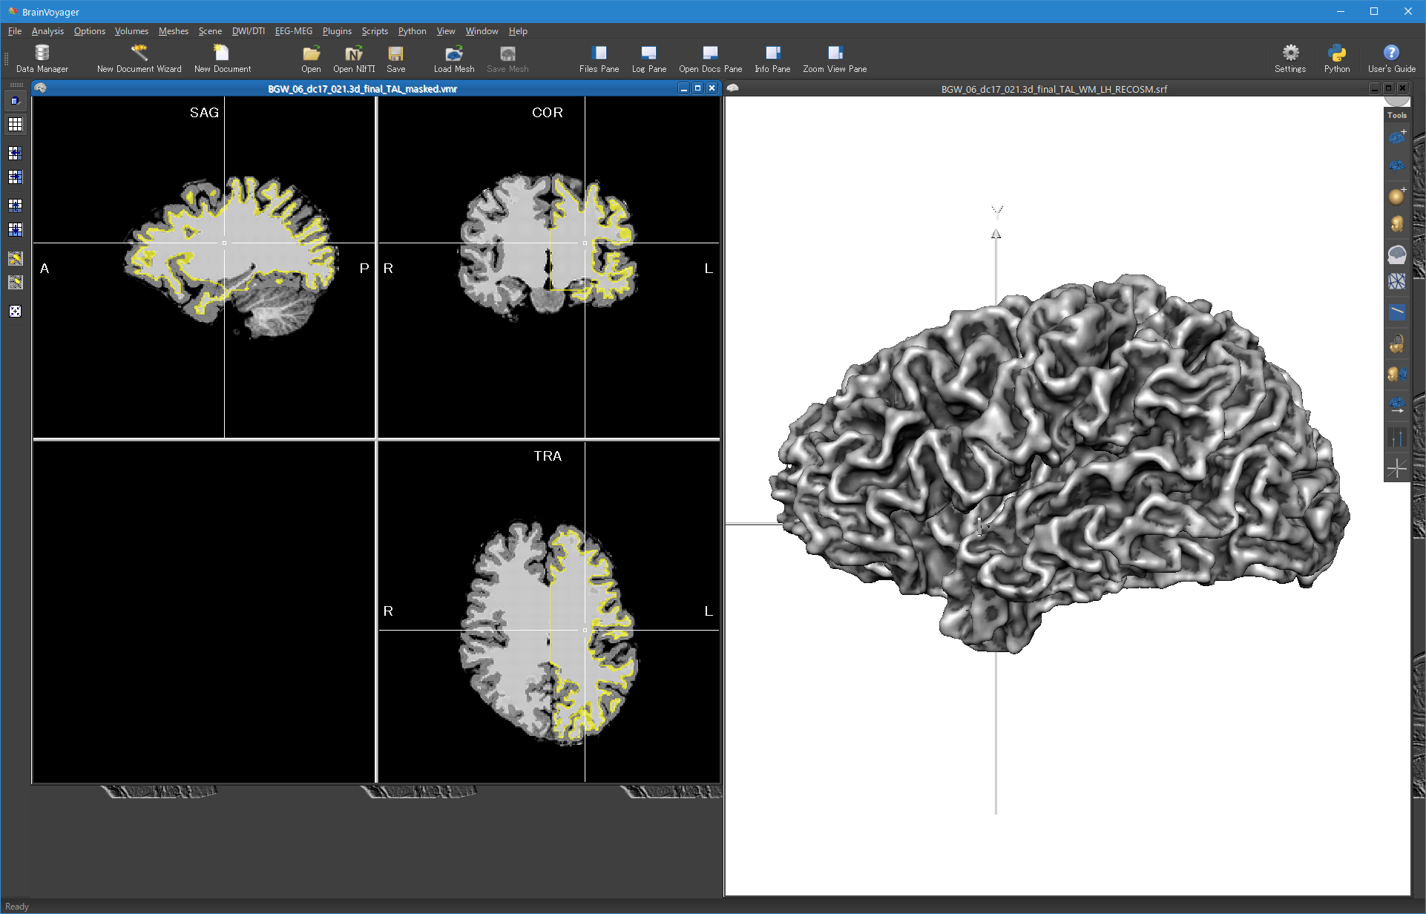Viewport: 1426px width, 914px height.
Task: Toggle the Info Pane
Action: 772,59
